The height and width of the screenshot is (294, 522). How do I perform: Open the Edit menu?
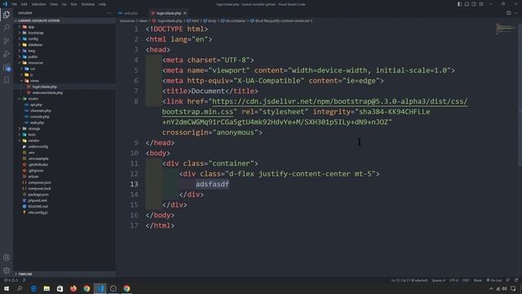point(24,4)
